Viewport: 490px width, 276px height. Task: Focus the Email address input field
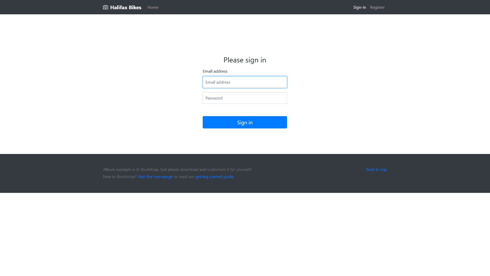point(245,82)
